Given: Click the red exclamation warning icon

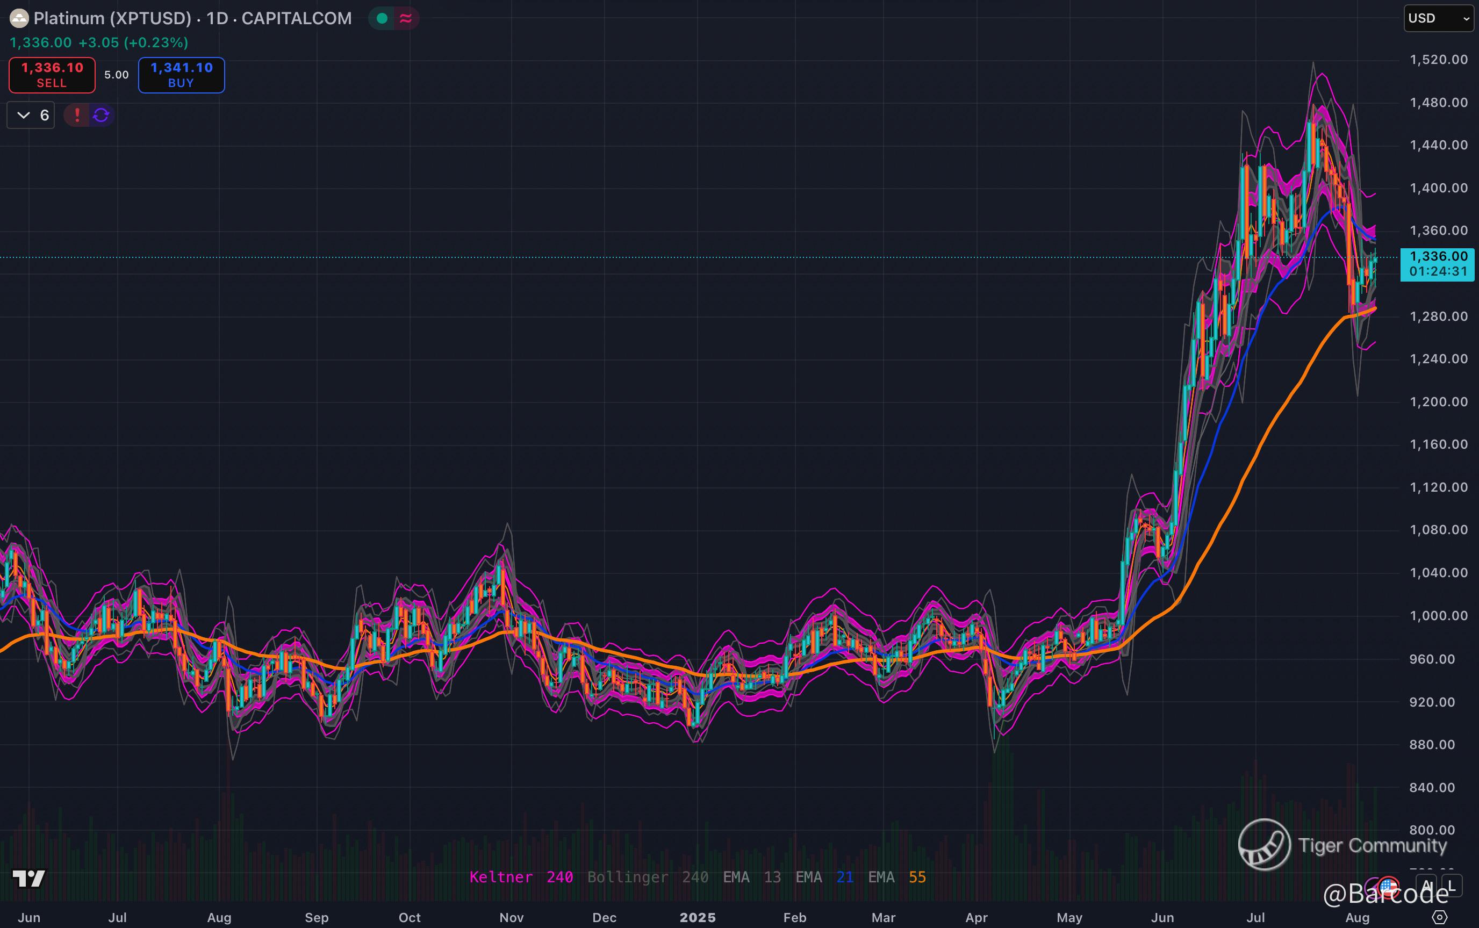Looking at the screenshot, I should click(77, 115).
